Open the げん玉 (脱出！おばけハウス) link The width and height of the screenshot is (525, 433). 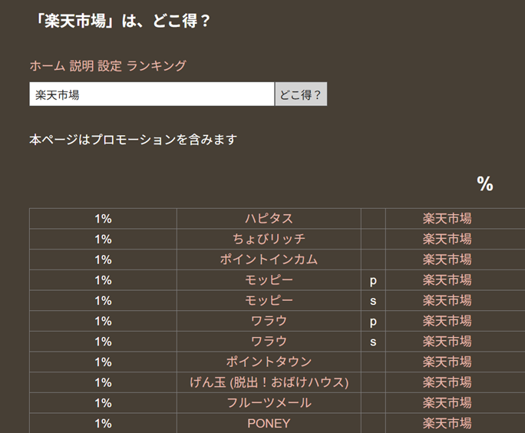click(x=269, y=382)
